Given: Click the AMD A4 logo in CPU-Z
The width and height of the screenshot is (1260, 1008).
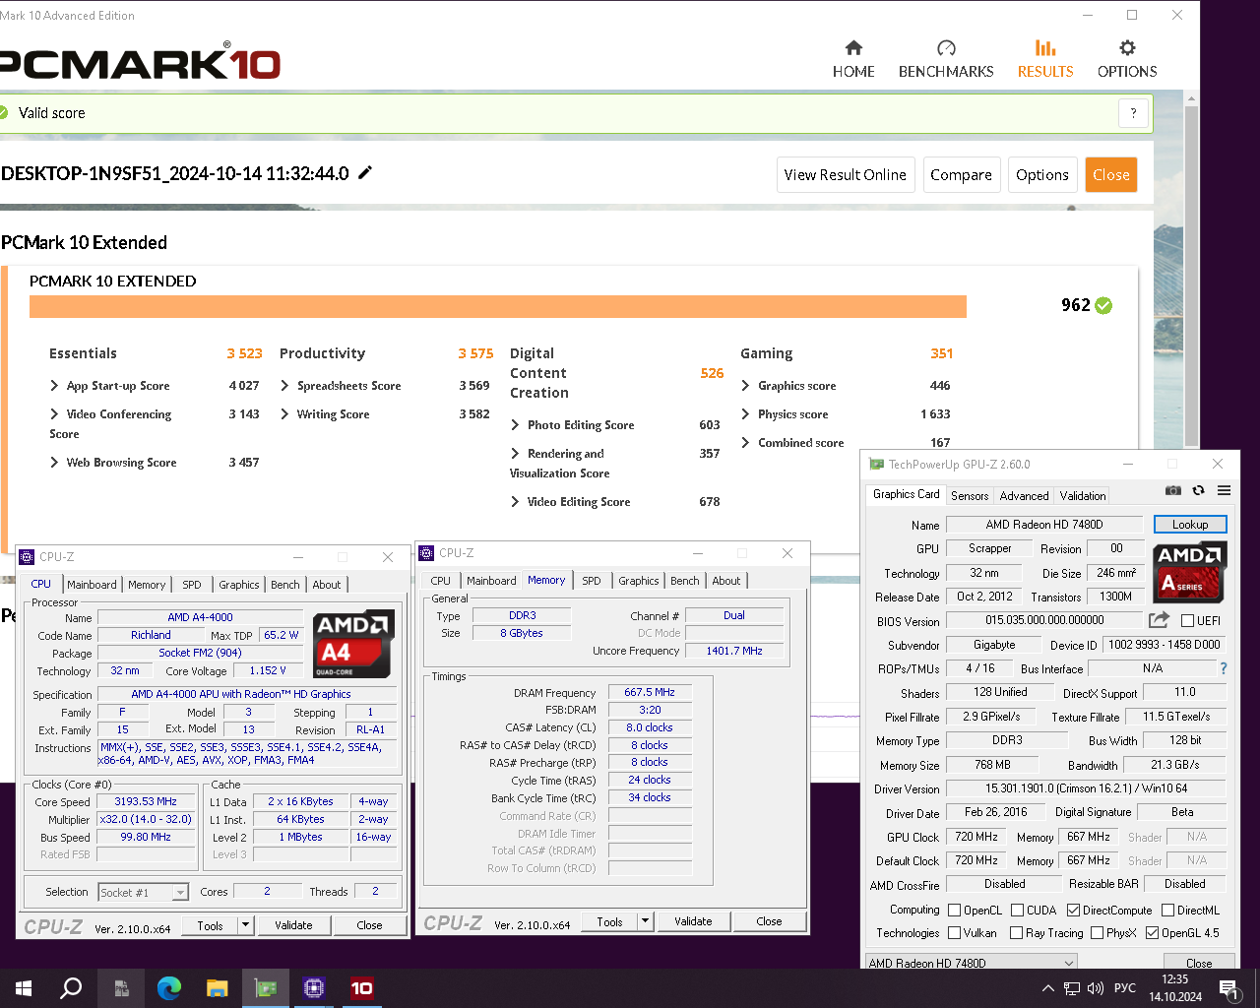Looking at the screenshot, I should (354, 645).
